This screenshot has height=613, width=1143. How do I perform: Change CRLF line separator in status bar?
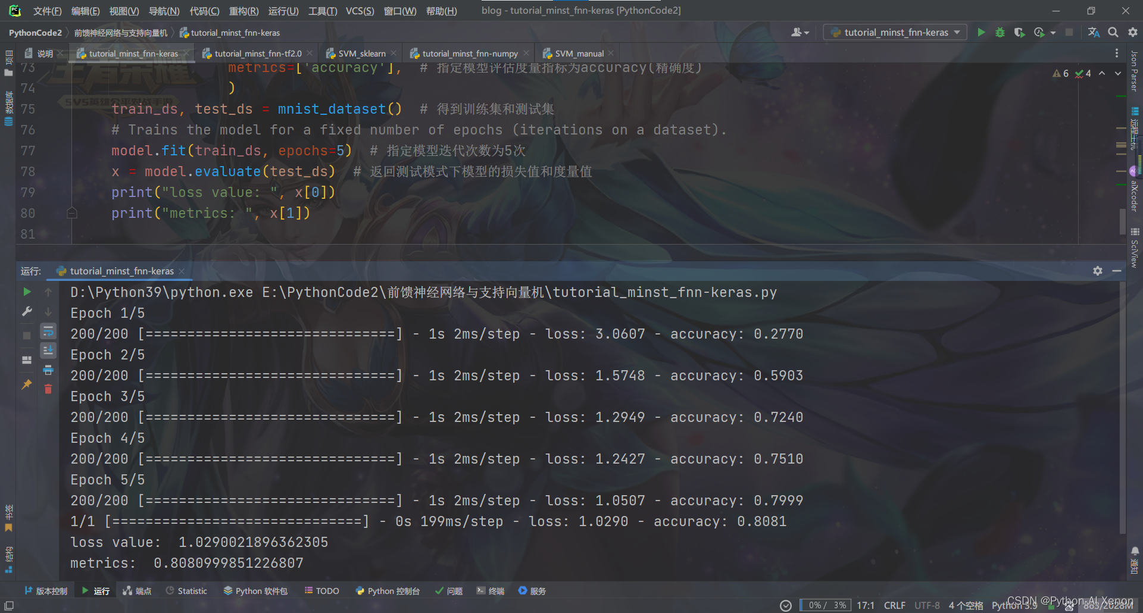pyautogui.click(x=894, y=605)
